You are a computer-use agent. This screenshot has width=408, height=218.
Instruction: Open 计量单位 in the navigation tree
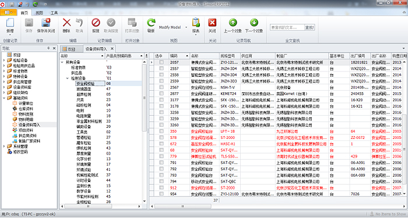click(26, 103)
